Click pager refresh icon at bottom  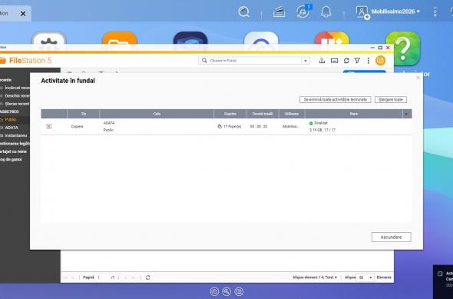pyautogui.click(x=147, y=277)
